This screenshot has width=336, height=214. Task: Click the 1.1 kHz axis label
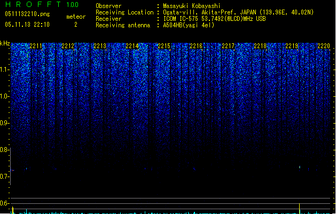pos(4,70)
